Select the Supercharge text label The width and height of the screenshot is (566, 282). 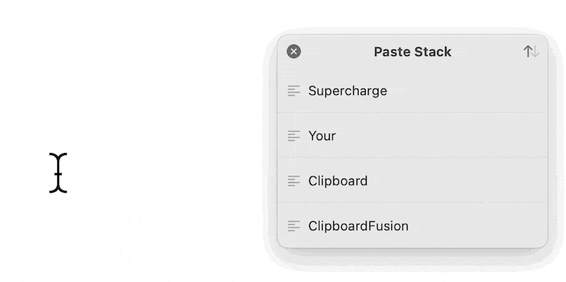[x=347, y=91]
